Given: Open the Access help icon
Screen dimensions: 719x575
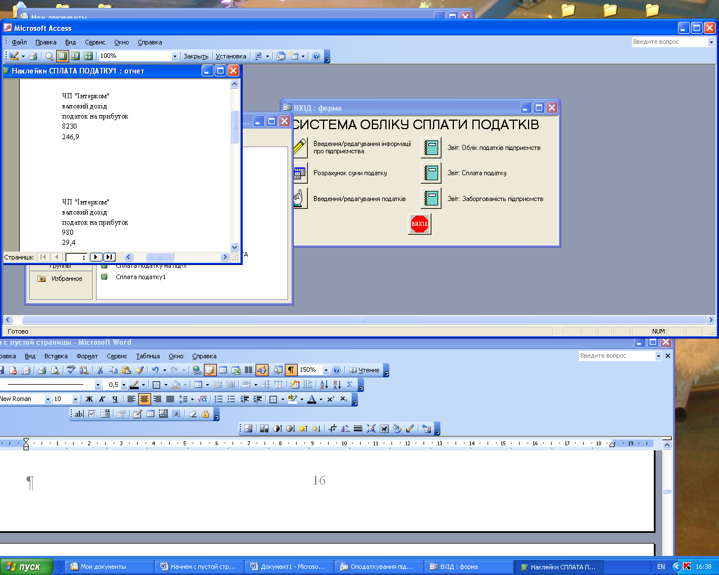Looking at the screenshot, I should (x=316, y=56).
